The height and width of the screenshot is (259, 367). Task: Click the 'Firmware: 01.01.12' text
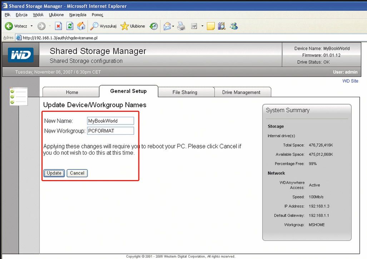(321, 55)
